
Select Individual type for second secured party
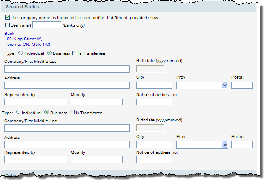click(18, 113)
